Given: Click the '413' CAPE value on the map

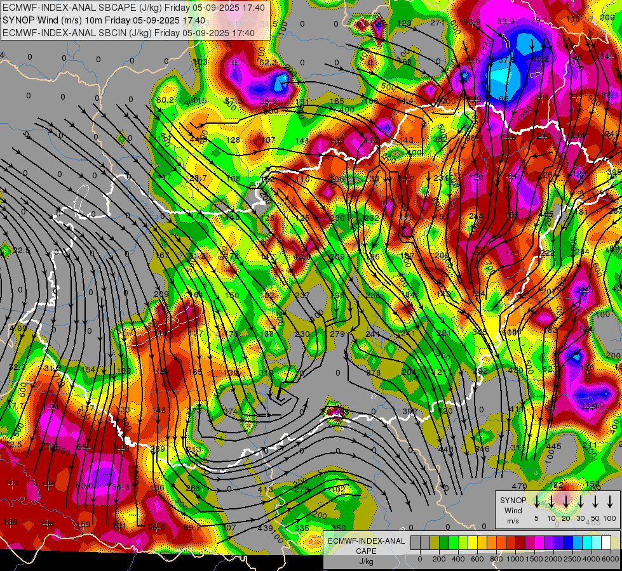Looking at the screenshot, I should click(265, 489).
